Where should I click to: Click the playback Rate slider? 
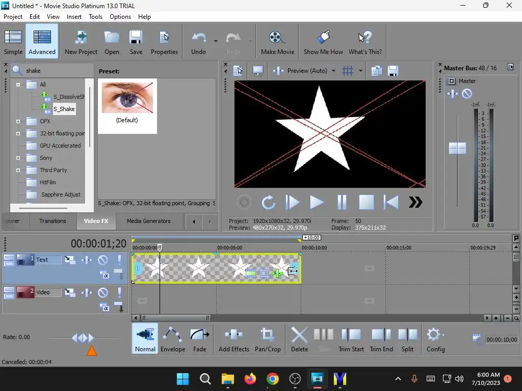point(83,338)
